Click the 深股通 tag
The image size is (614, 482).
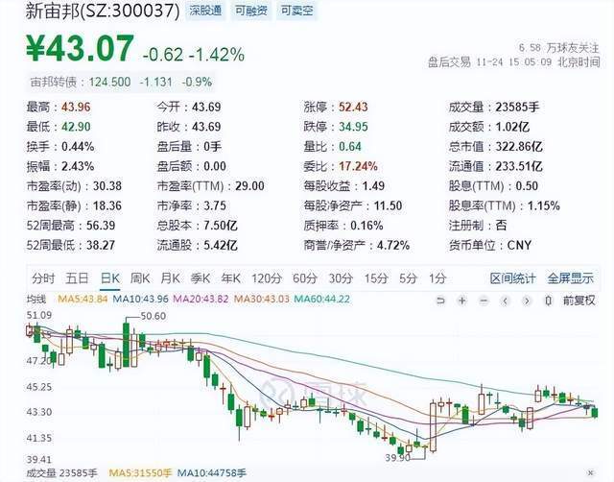[205, 11]
